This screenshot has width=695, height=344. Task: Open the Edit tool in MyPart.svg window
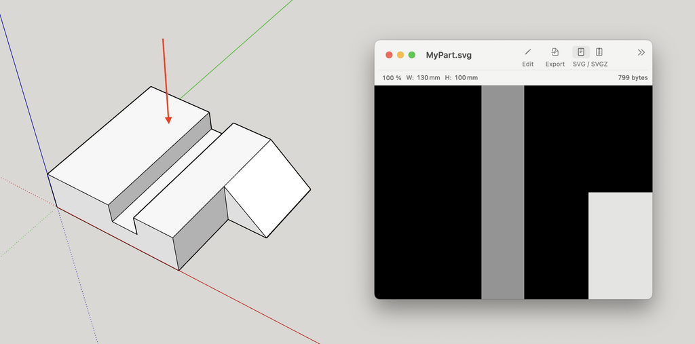click(527, 52)
